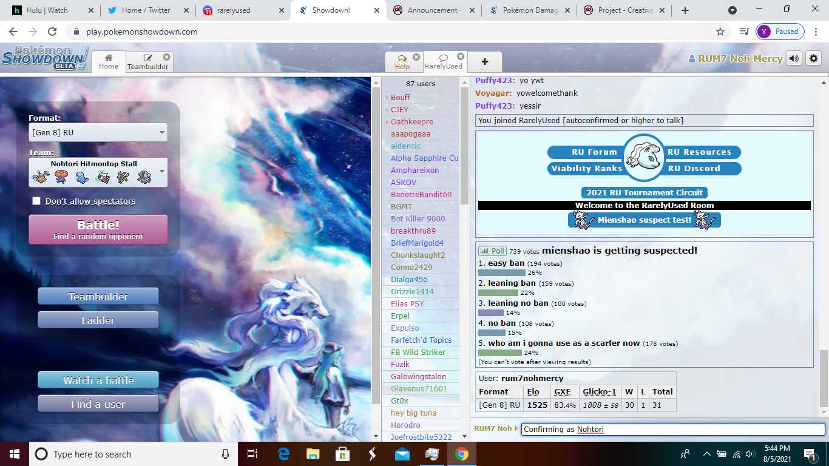
Task: Open the options gear icon
Action: [x=814, y=58]
